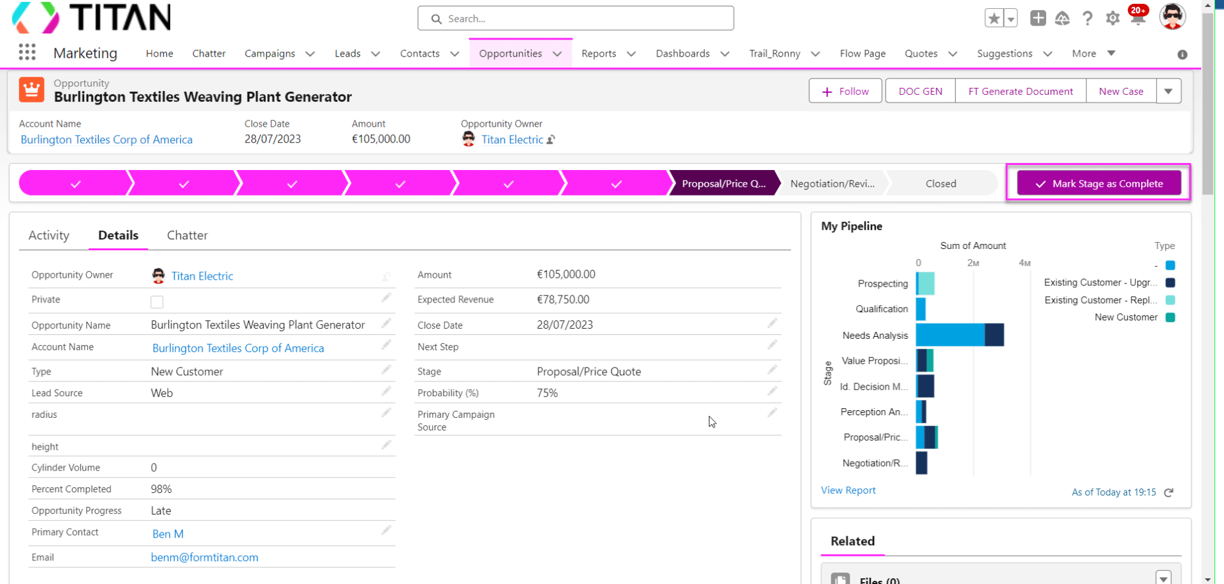Open the More navigation dropdown

(1093, 53)
